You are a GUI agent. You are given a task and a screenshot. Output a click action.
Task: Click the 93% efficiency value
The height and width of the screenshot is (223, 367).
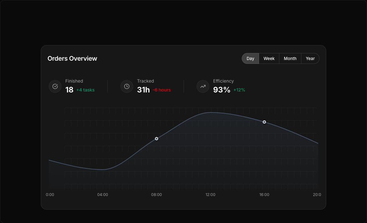click(x=221, y=90)
